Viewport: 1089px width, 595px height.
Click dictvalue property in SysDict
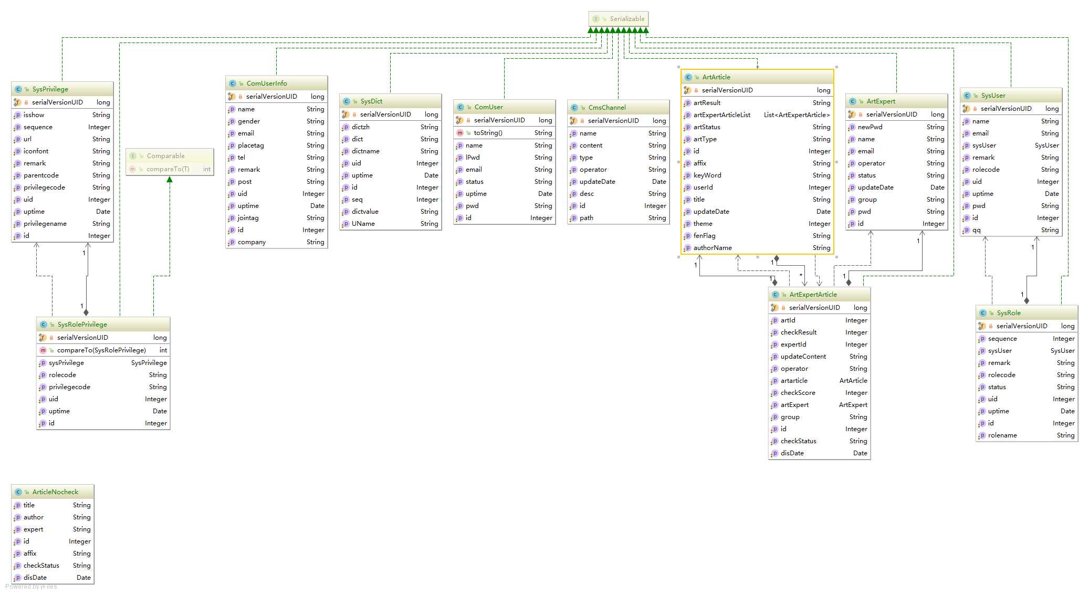tap(391, 212)
